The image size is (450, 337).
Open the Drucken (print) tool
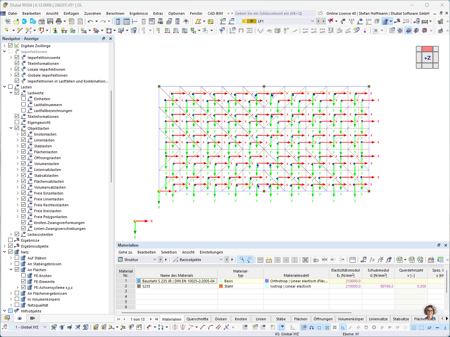coord(59,21)
